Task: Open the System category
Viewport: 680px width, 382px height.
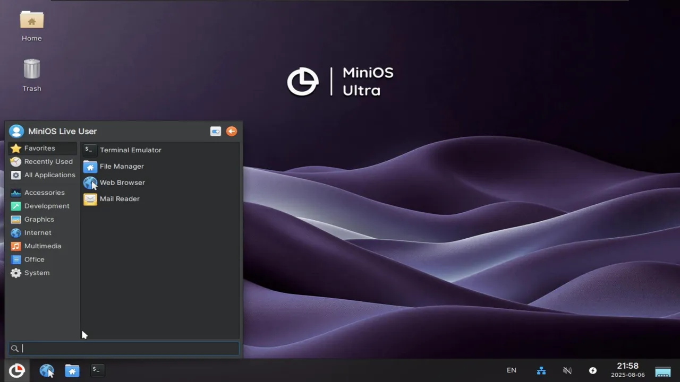Action: 42,273
